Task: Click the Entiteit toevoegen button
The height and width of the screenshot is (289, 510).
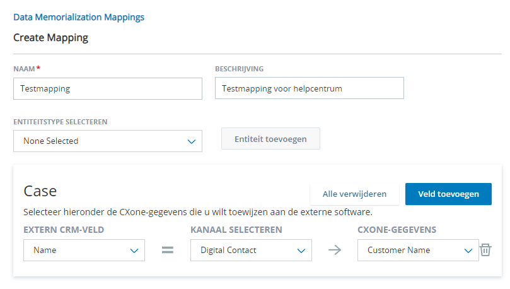Action: coord(270,139)
